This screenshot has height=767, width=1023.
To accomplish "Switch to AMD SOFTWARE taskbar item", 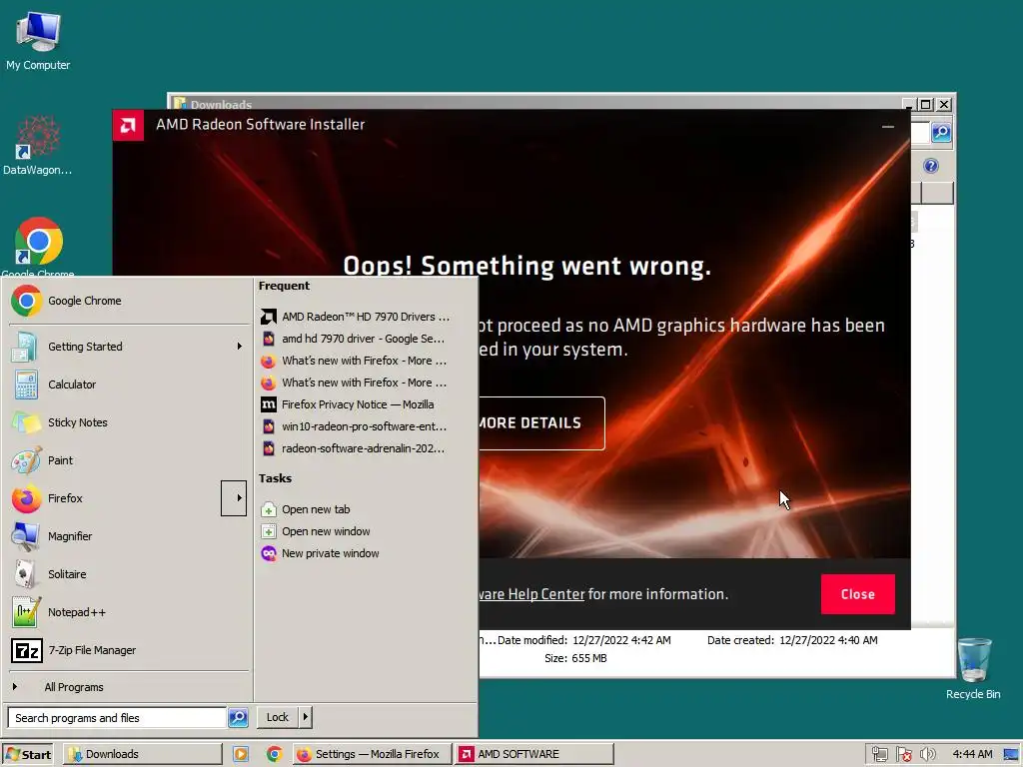I will pos(534,755).
